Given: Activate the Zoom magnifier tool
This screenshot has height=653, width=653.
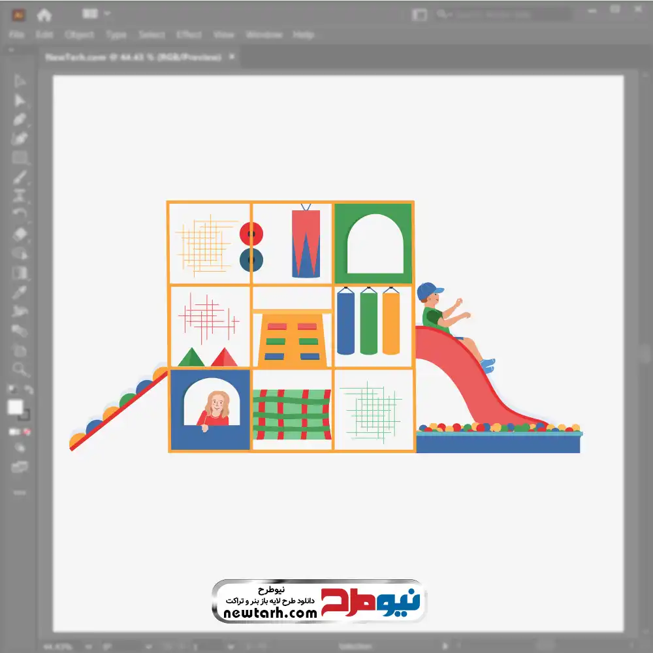Looking at the screenshot, I should point(19,369).
